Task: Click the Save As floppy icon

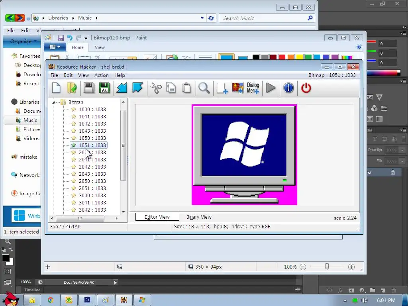Action: pyautogui.click(x=104, y=88)
